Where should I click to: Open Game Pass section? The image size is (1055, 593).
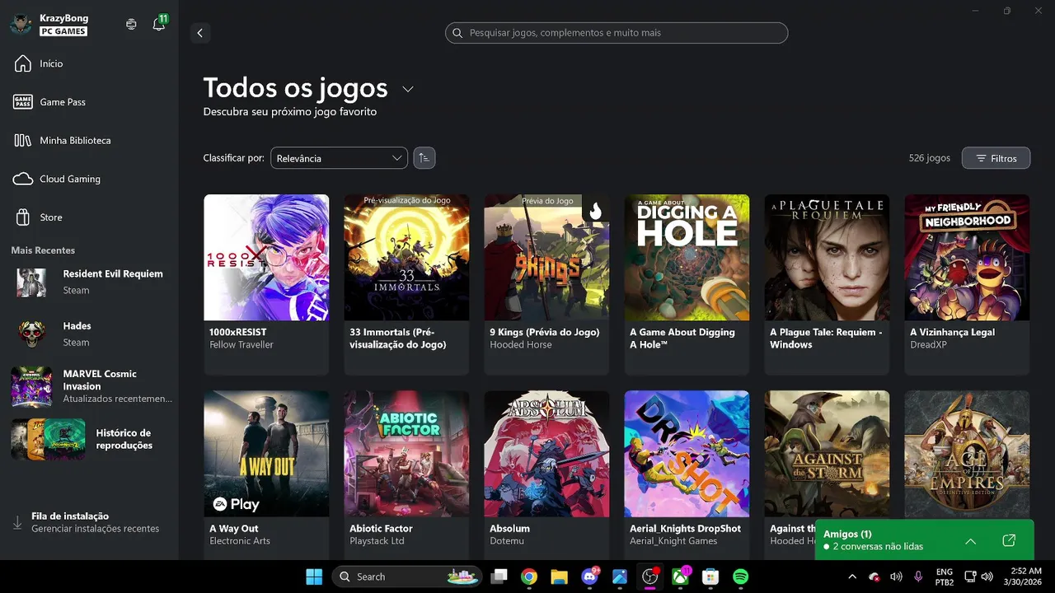pos(89,102)
